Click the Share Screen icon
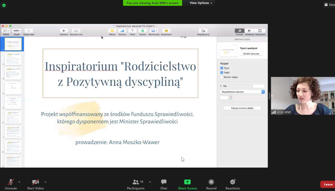335x191 pixels. pyautogui.click(x=187, y=182)
